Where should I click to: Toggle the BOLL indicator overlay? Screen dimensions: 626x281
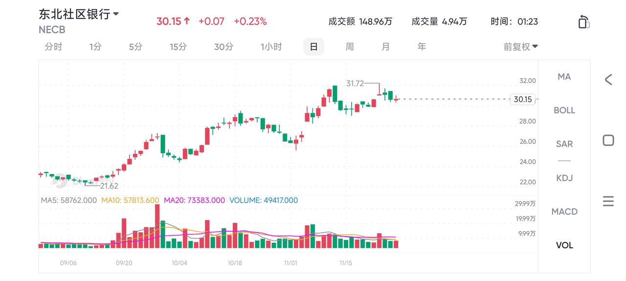[x=564, y=110]
